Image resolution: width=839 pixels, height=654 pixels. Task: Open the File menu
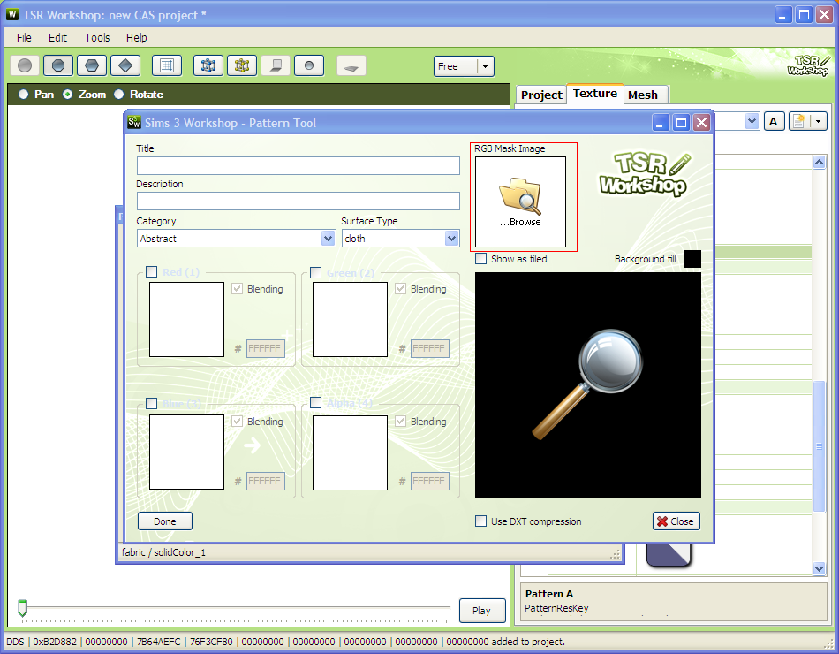tap(24, 37)
